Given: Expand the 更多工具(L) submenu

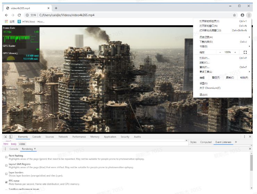Looking at the screenshot, I should pyautogui.click(x=222, y=72).
